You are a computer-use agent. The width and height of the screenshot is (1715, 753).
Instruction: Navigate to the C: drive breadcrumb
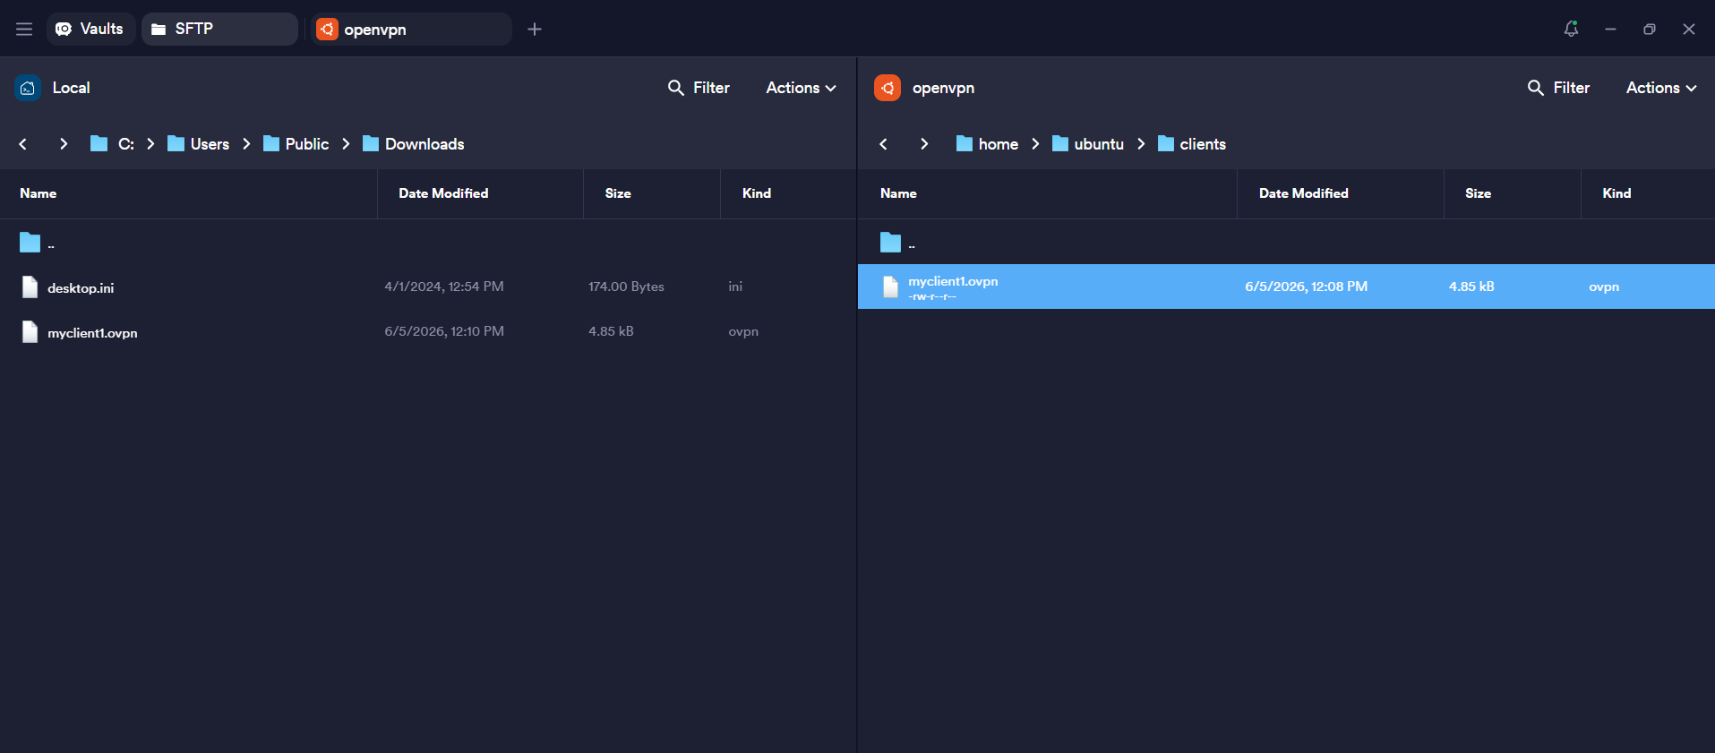pyautogui.click(x=113, y=144)
